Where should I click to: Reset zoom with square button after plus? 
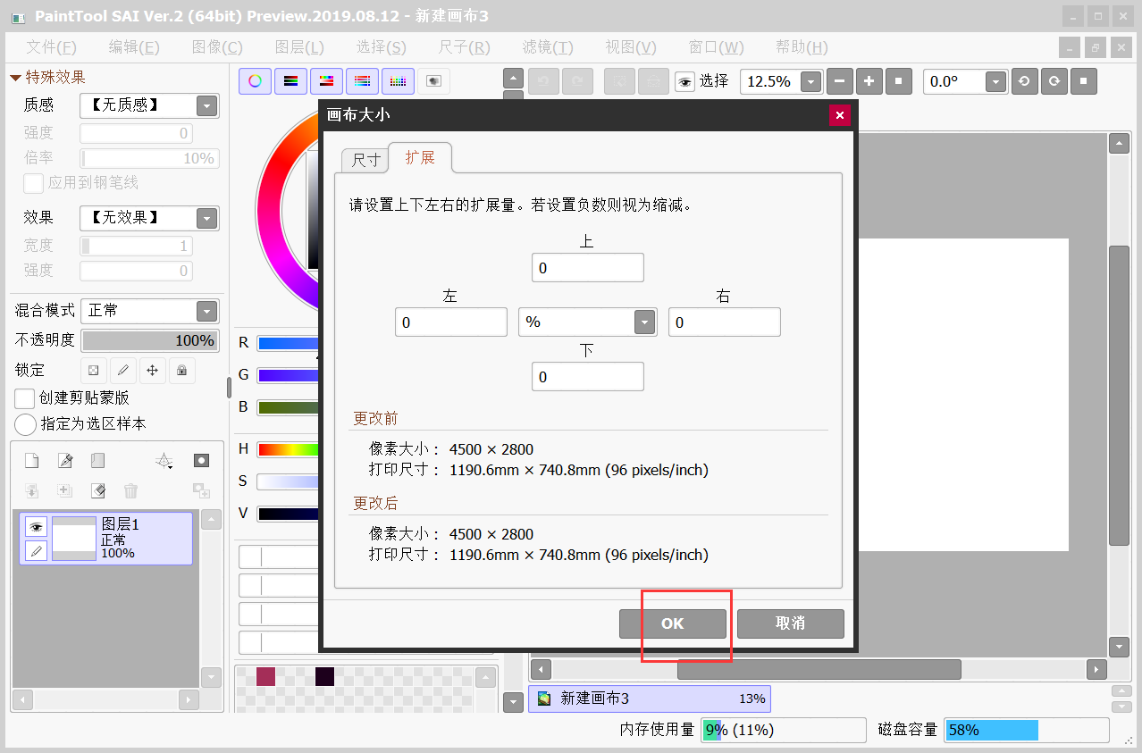(x=898, y=81)
